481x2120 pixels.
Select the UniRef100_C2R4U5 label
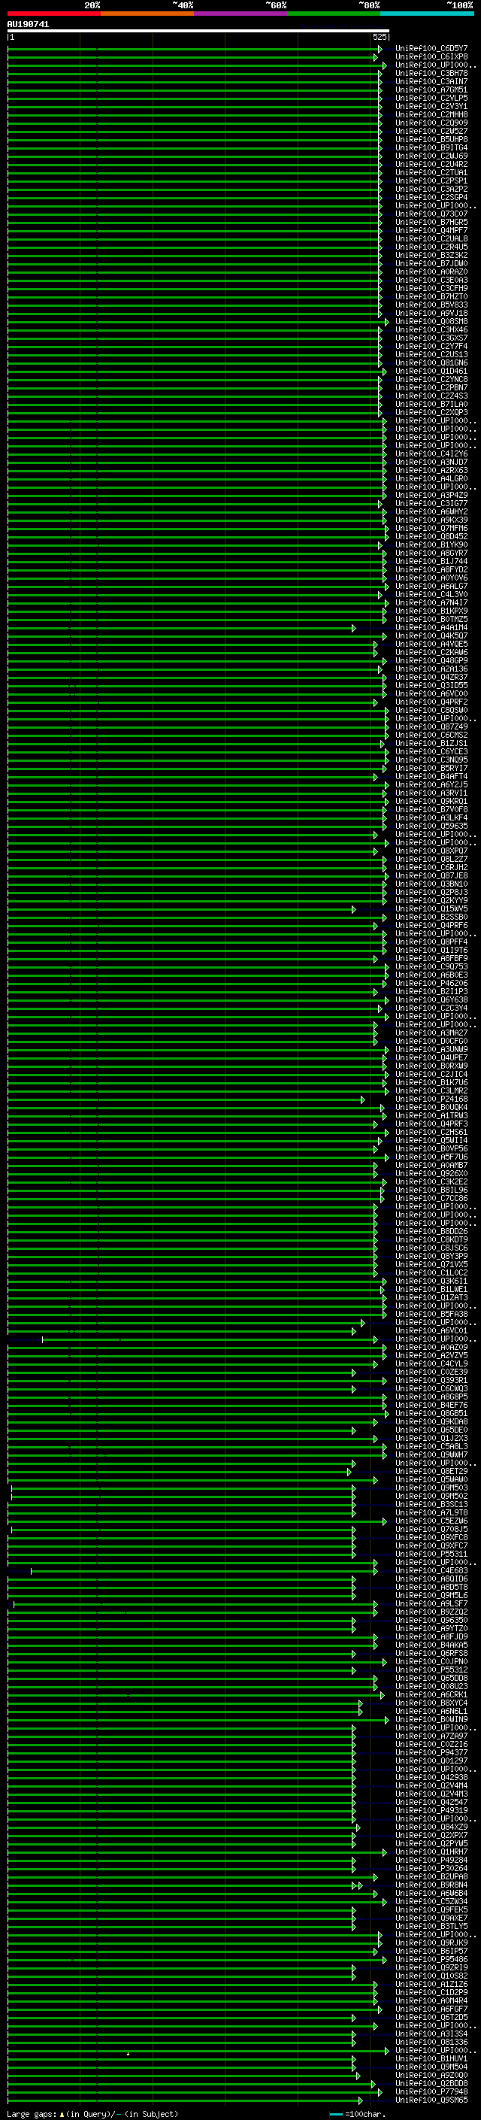point(431,247)
